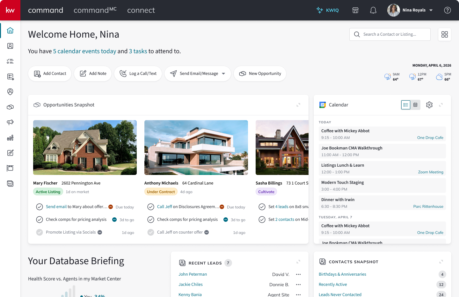The image size is (459, 297).
Task: Open Zoom Meeting link
Action: pos(431,172)
